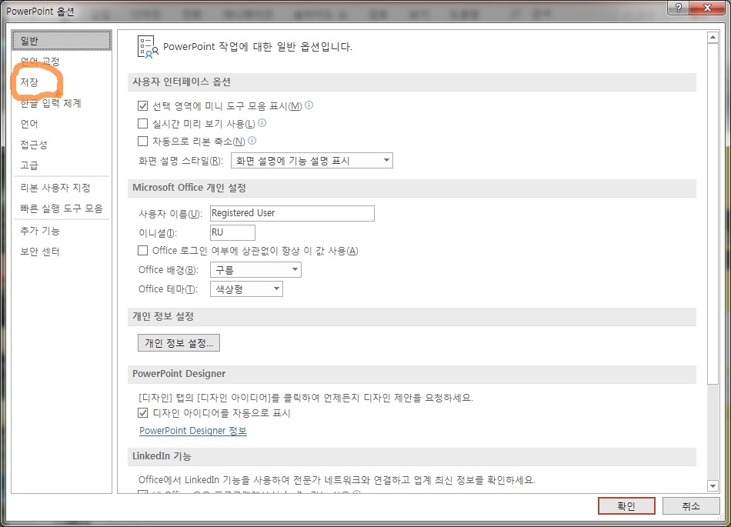Viewport: 731px width, 527px height.
Task: Click info icon next to 실시간 미리 보기 사용
Action: [262, 123]
